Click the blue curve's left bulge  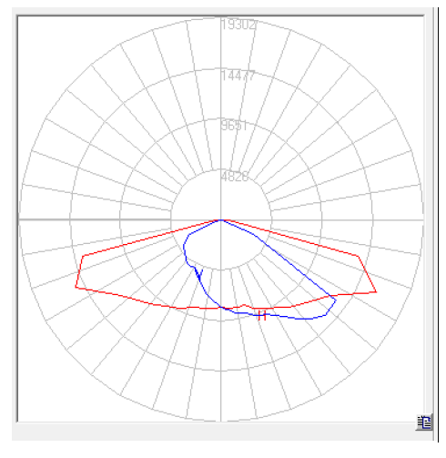click(184, 247)
